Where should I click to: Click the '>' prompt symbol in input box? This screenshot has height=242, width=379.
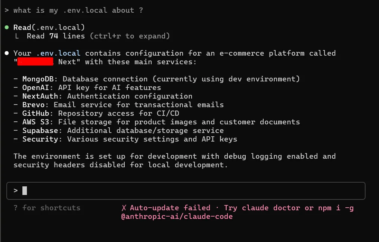tap(16, 191)
